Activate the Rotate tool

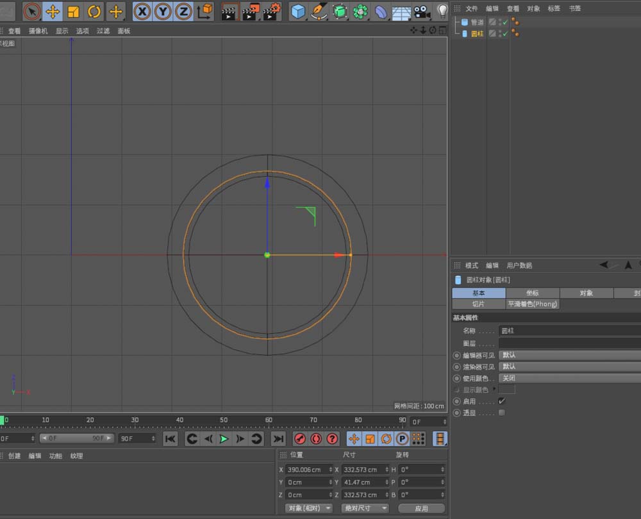94,11
